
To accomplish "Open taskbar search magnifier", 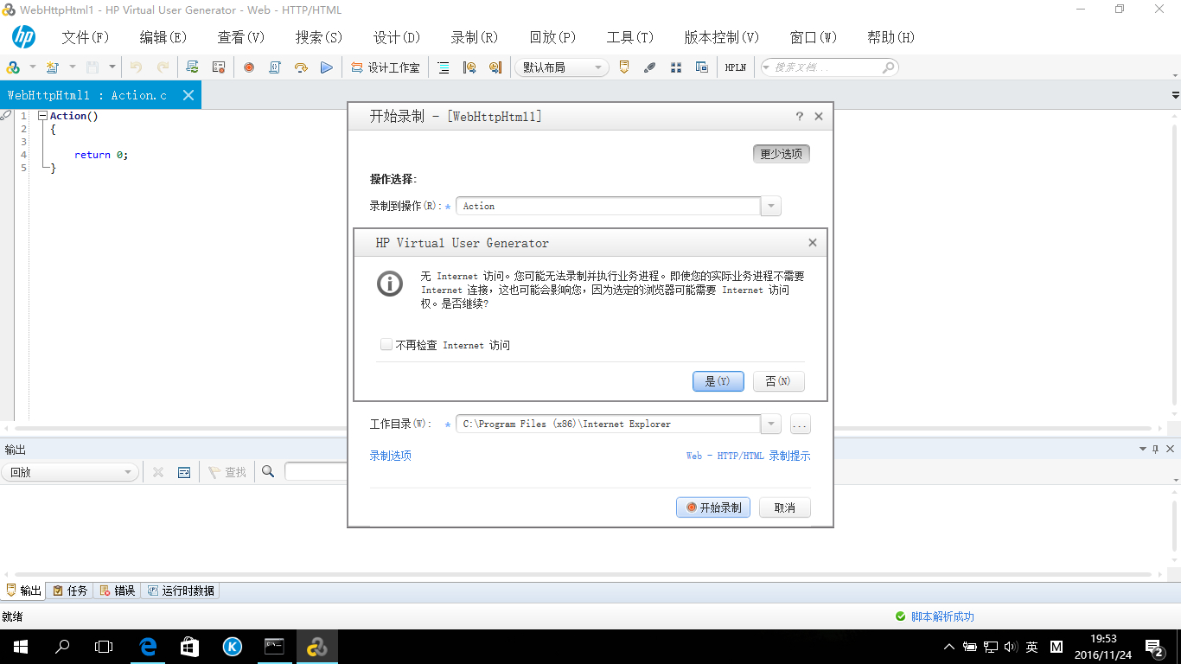I will [x=62, y=647].
